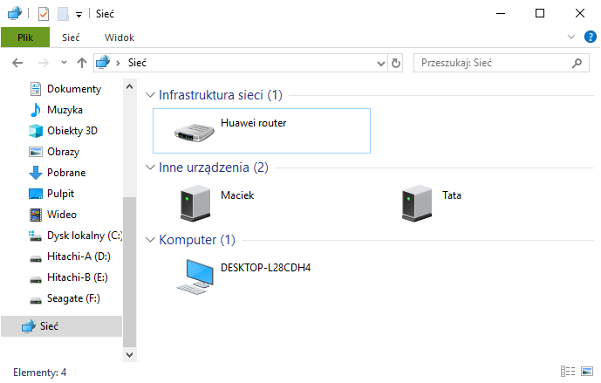The width and height of the screenshot is (601, 383).
Task: Open Help with the question mark icon
Action: point(591,38)
